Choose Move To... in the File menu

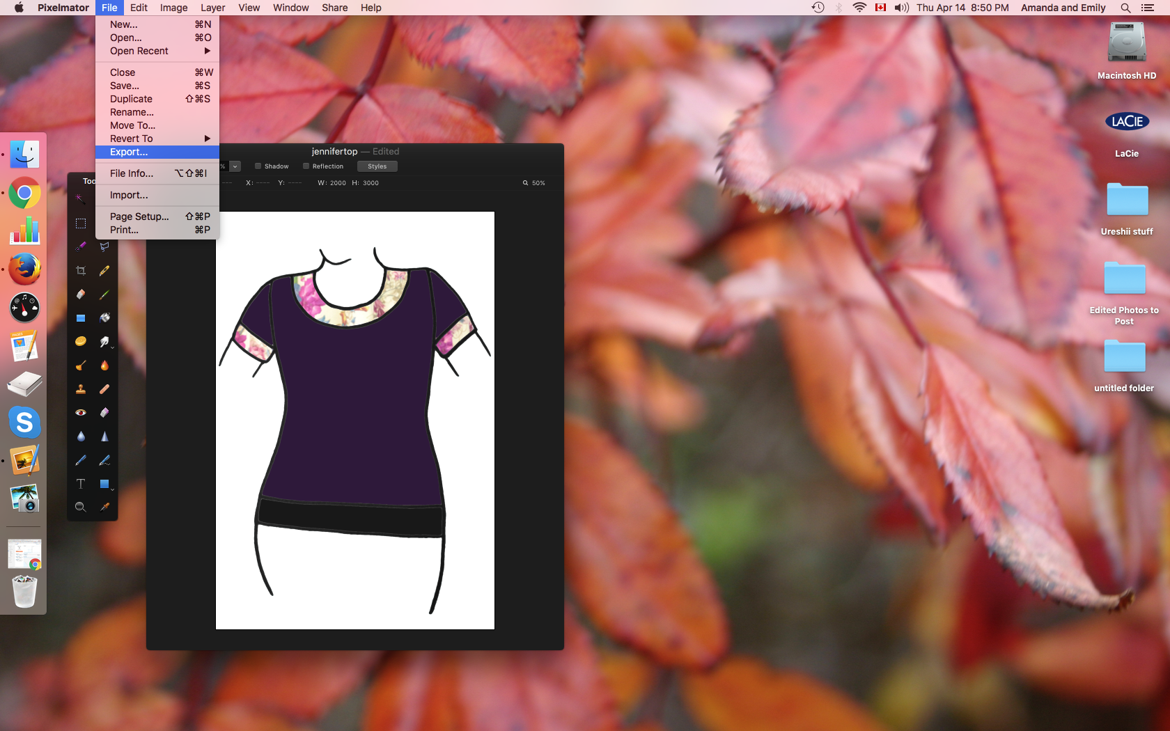(157, 125)
